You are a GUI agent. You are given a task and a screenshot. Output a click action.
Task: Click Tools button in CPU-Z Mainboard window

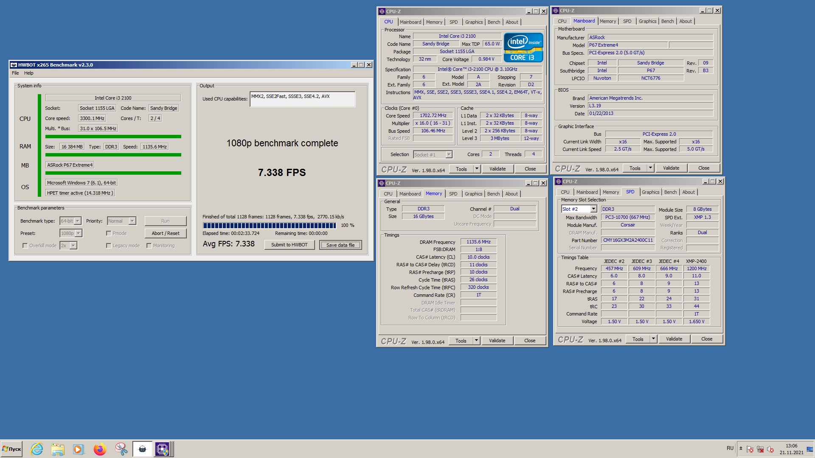[635, 168]
